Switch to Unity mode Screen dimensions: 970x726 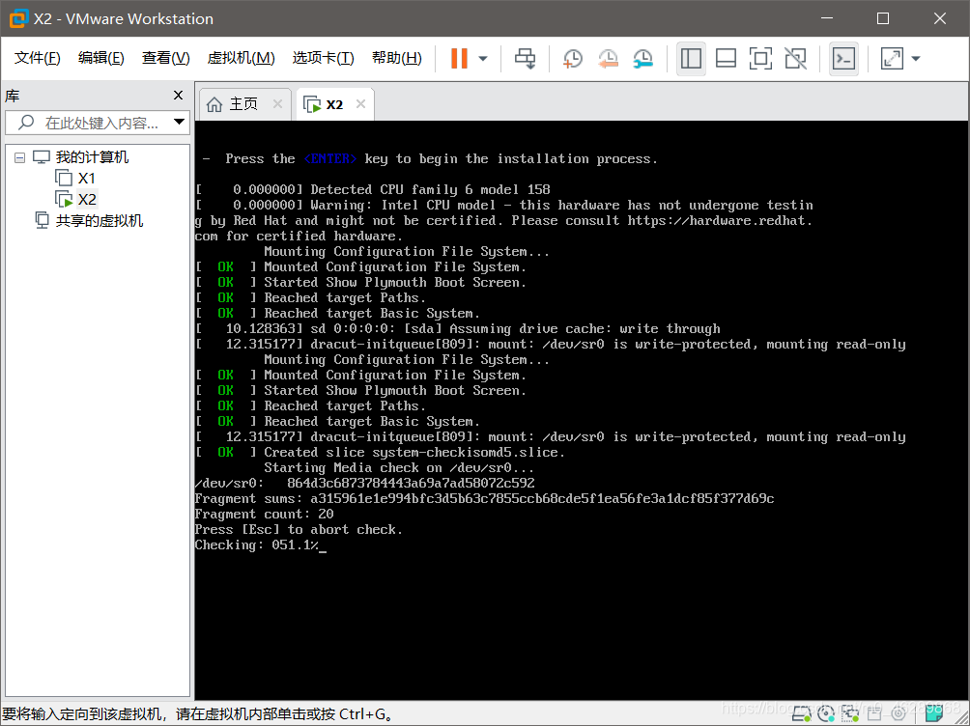[795, 59]
